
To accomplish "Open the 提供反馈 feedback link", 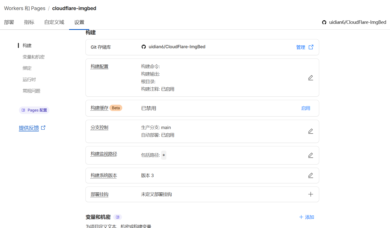I will pos(29,128).
